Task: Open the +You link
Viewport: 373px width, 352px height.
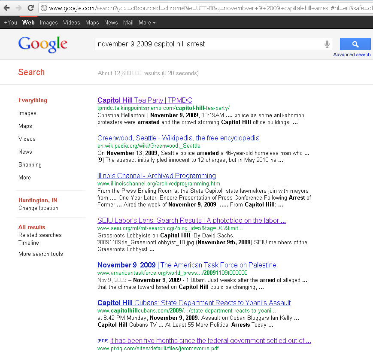Action: pos(10,22)
